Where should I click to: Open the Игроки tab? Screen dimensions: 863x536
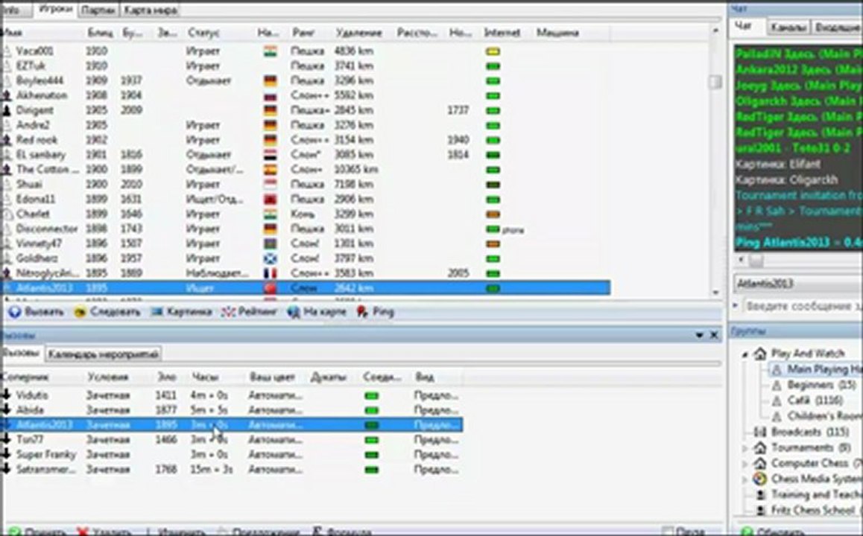[56, 10]
